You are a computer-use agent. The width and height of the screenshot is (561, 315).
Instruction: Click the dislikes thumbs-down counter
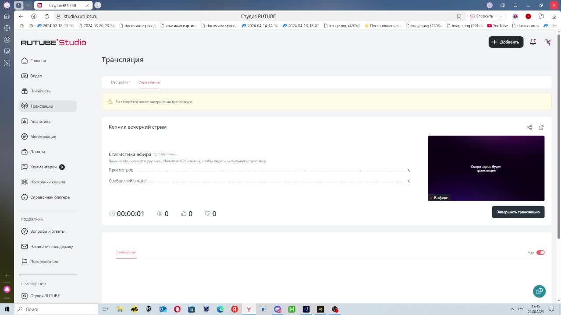coord(211,213)
